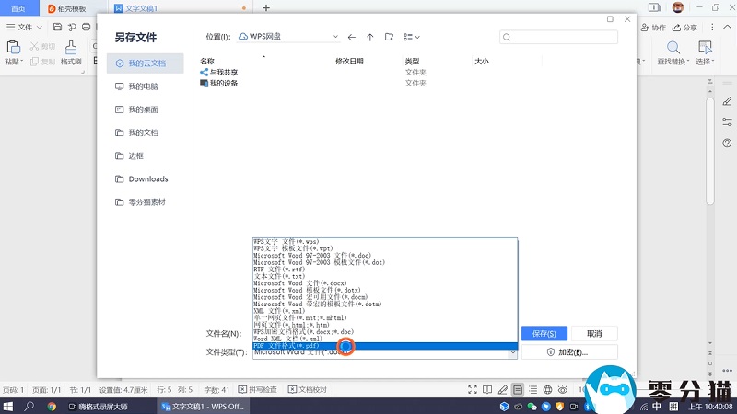
Task: Switch to page layout view icon
Action: (x=518, y=389)
